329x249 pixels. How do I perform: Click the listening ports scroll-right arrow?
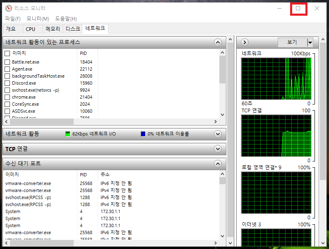click(216, 243)
